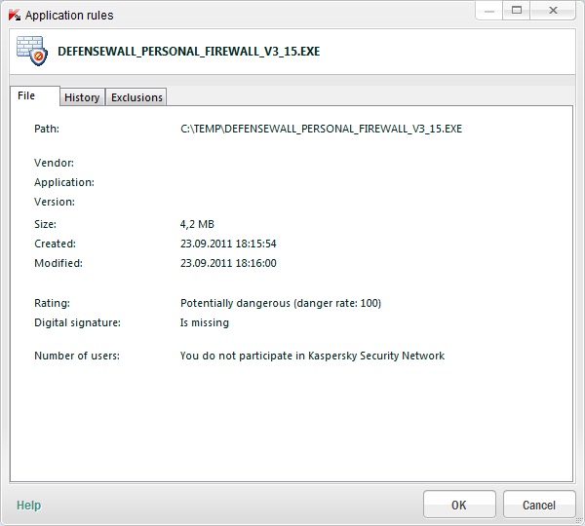Screen dimensions: 585x526
Task: Click the Kaspersky Security Network participation text
Action: 312,356
